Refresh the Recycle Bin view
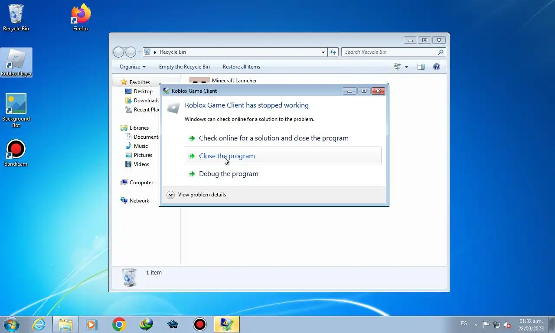Screen dimensions: 555x333 [x=333, y=52]
